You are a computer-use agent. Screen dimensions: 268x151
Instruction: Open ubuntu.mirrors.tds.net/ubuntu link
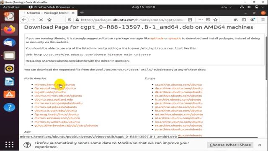[x=58, y=96]
